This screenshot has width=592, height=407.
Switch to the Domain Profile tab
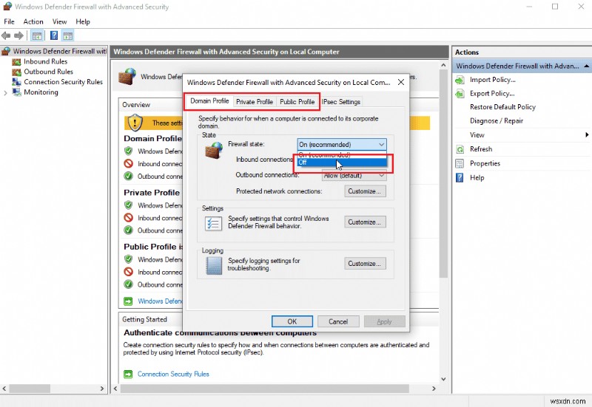coord(209,101)
